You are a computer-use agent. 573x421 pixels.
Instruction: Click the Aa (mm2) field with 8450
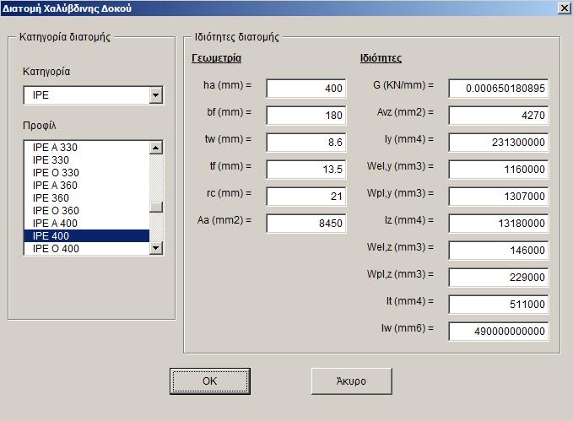coord(306,224)
